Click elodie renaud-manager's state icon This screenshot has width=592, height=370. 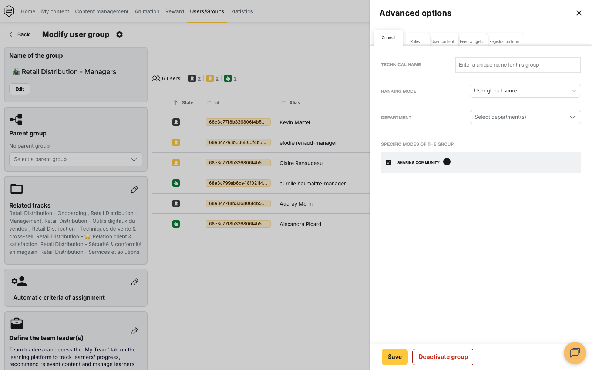pyautogui.click(x=176, y=142)
